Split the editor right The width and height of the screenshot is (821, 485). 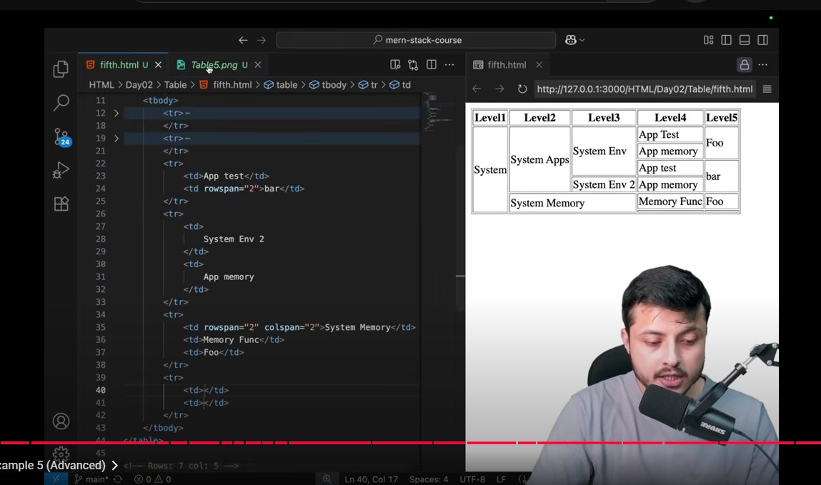(x=432, y=64)
